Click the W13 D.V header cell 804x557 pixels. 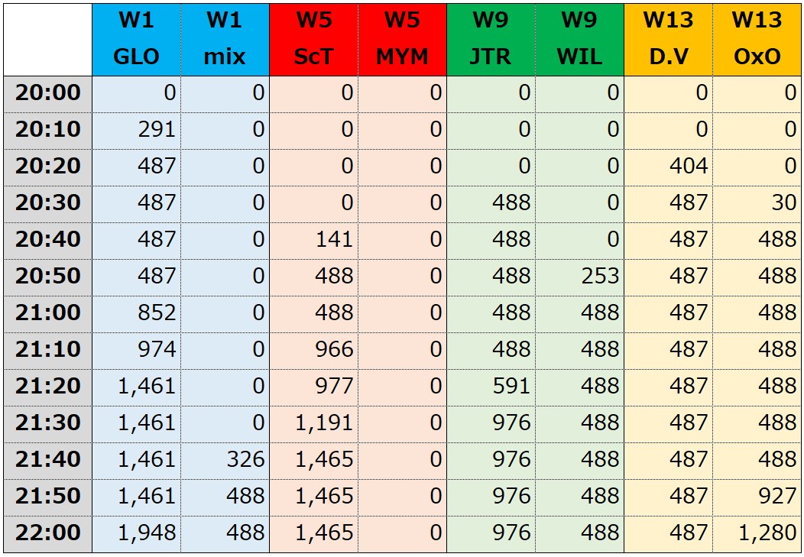pyautogui.click(x=669, y=40)
